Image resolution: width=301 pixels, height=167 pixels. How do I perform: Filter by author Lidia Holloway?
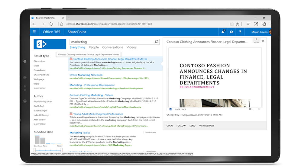(x=41, y=115)
